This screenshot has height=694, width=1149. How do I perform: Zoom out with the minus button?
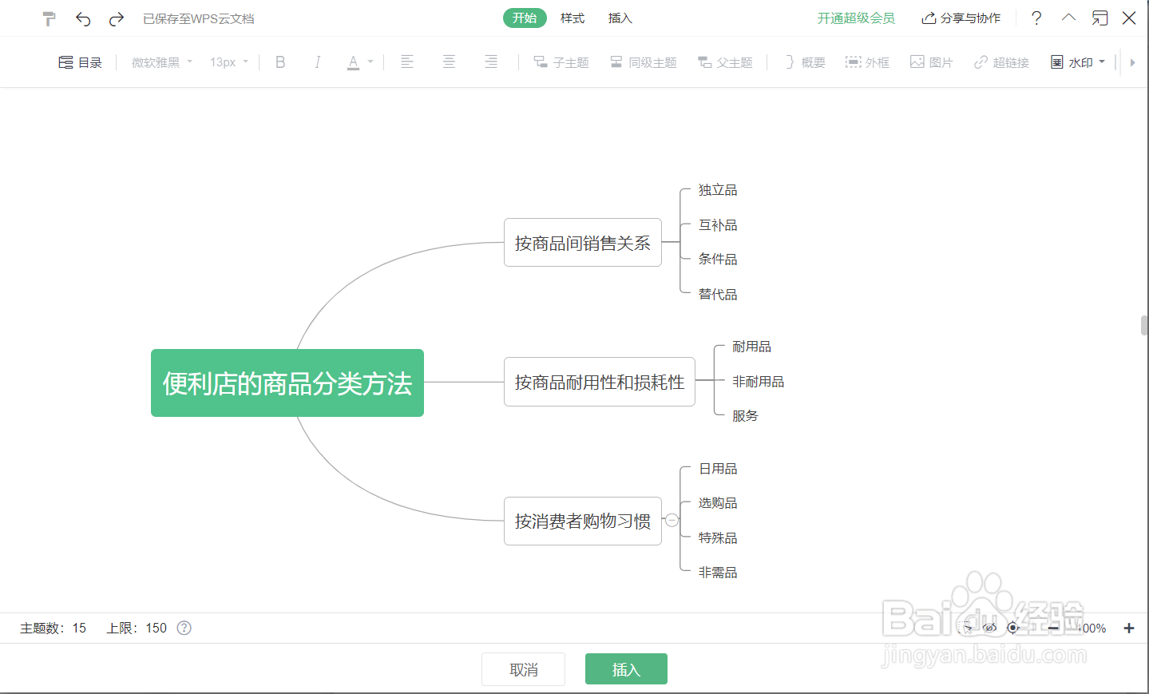pyautogui.click(x=1053, y=628)
